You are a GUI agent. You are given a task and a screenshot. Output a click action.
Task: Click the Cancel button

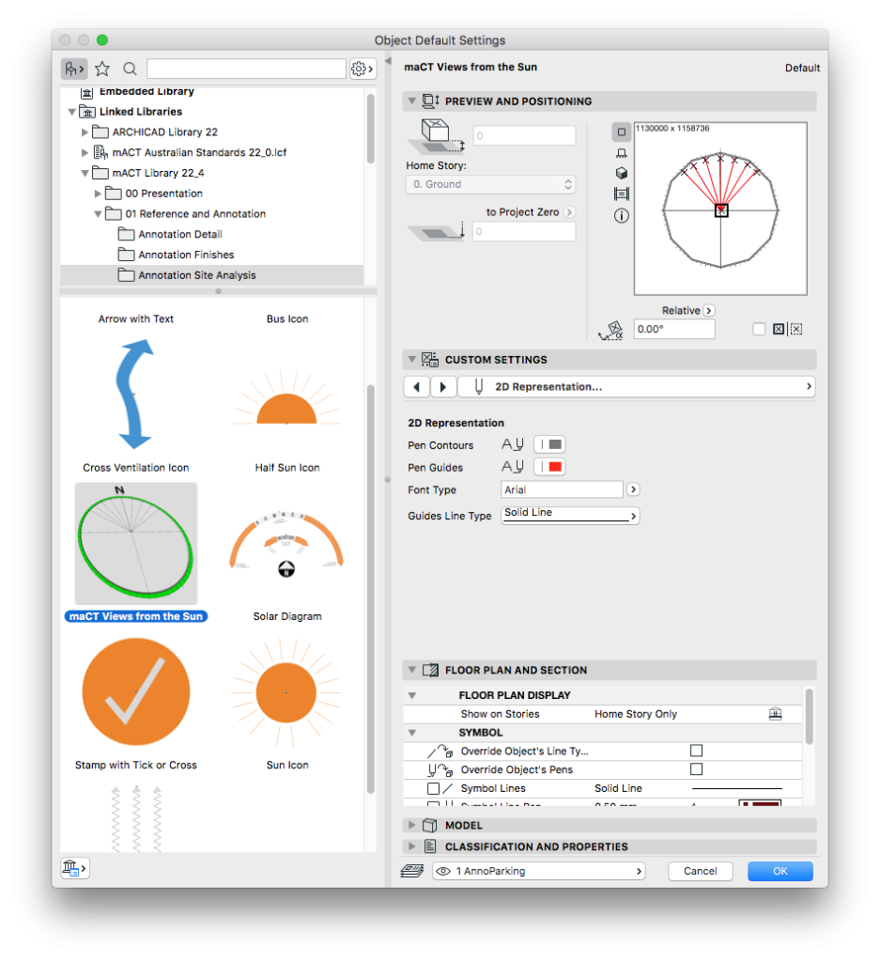coord(700,871)
